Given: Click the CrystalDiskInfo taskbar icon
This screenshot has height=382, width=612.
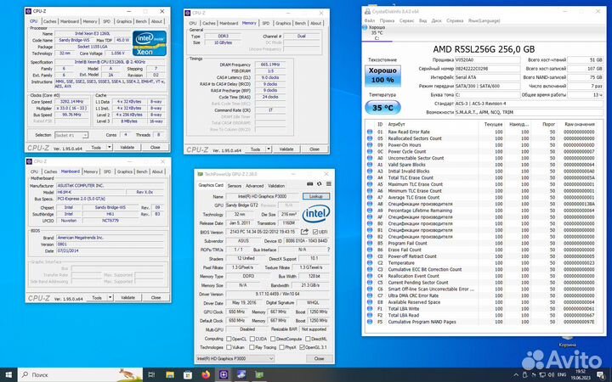Looking at the screenshot, I should tap(241, 374).
